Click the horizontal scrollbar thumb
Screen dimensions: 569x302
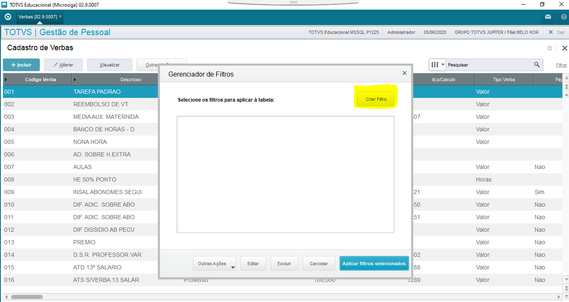point(27,297)
